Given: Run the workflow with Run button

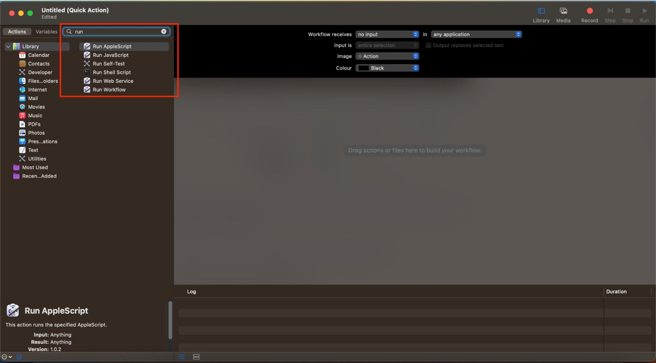Looking at the screenshot, I should click(644, 15).
